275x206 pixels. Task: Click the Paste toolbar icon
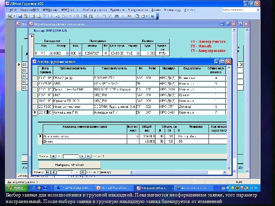tap(63, 16)
